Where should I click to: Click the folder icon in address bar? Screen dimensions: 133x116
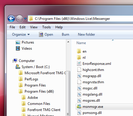coord(31,18)
